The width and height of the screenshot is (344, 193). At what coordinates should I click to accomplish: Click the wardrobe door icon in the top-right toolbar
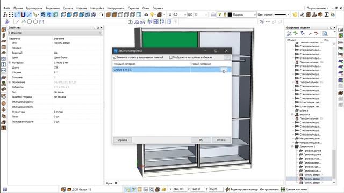tap(308, 14)
